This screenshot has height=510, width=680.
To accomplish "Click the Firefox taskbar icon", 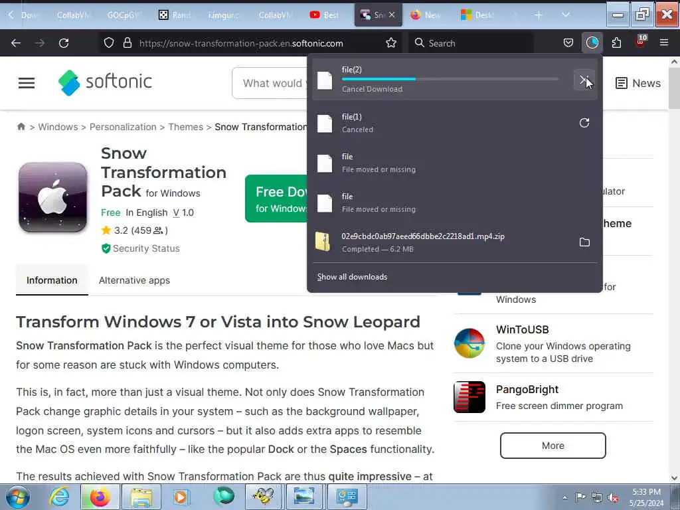I will pos(100,497).
